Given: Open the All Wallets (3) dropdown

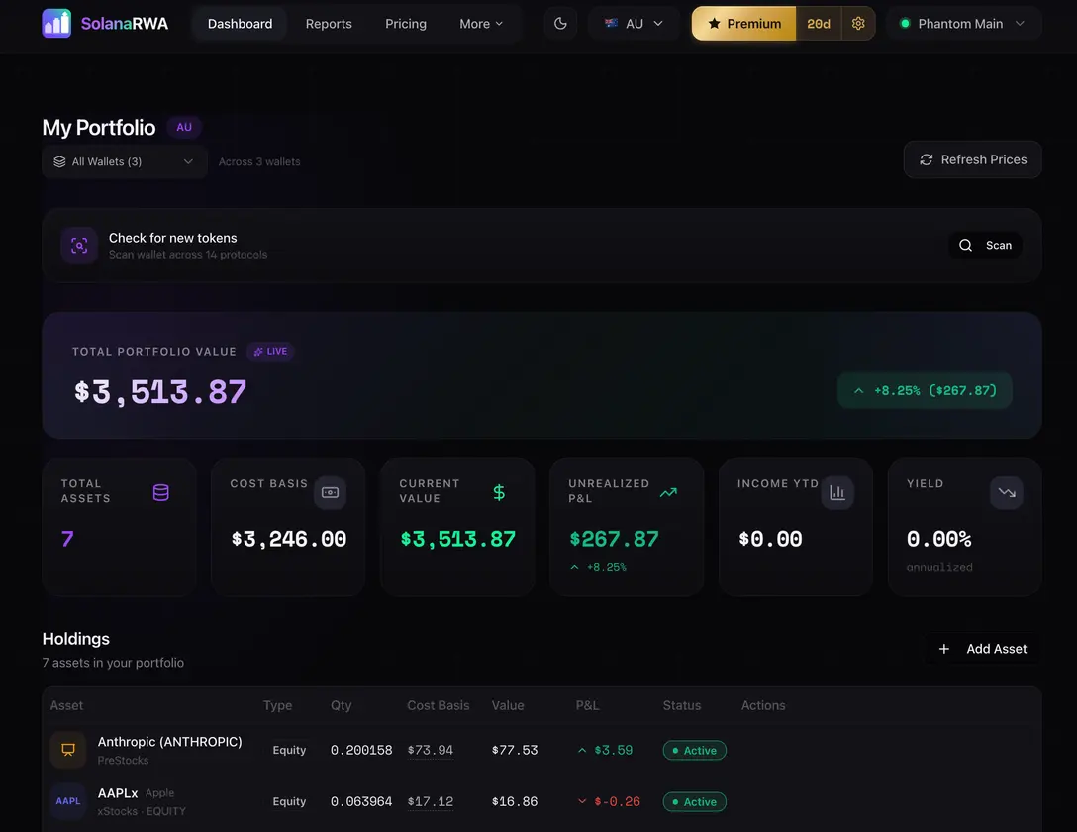Looking at the screenshot, I should [x=125, y=161].
